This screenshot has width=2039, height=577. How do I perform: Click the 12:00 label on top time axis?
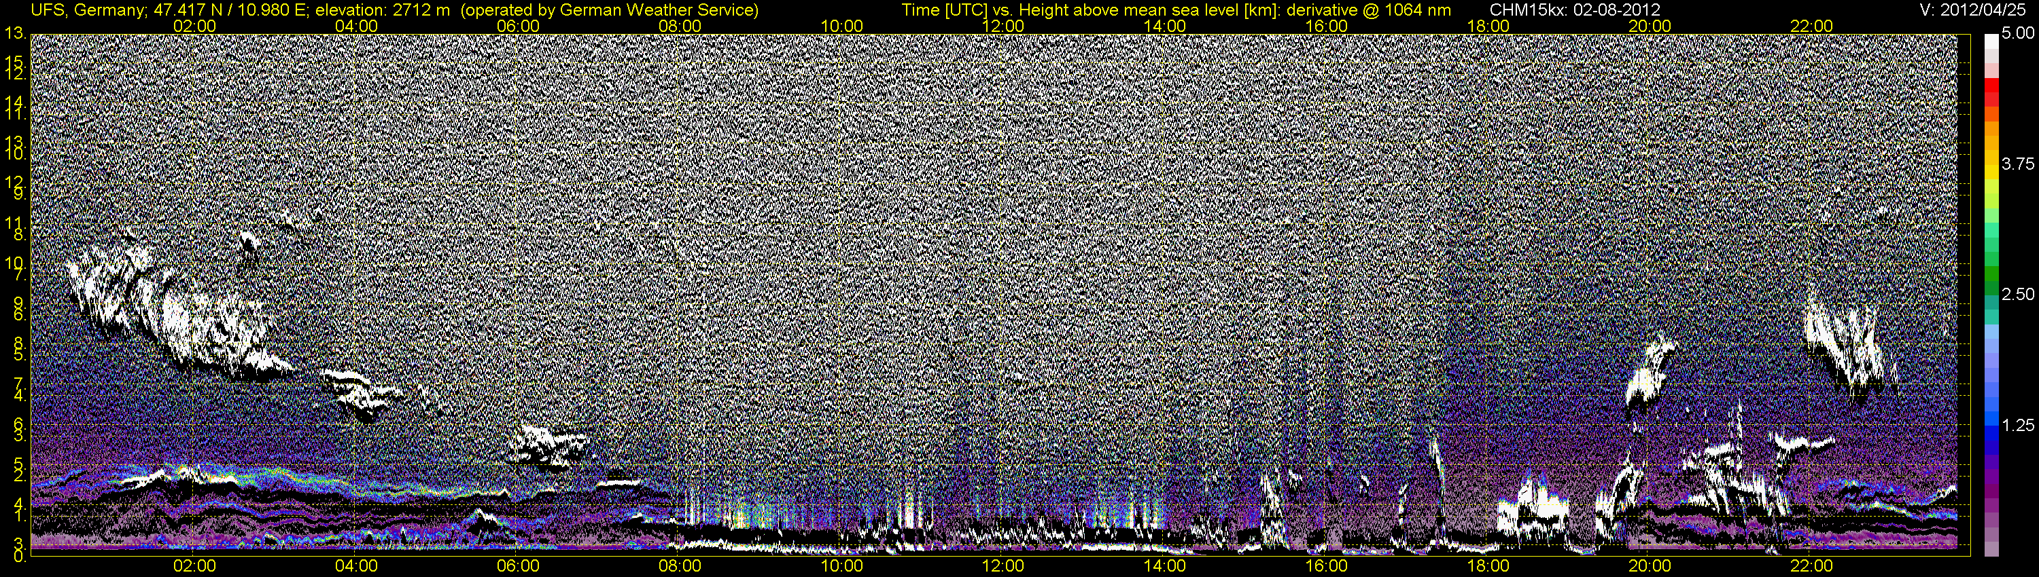pos(1003,26)
